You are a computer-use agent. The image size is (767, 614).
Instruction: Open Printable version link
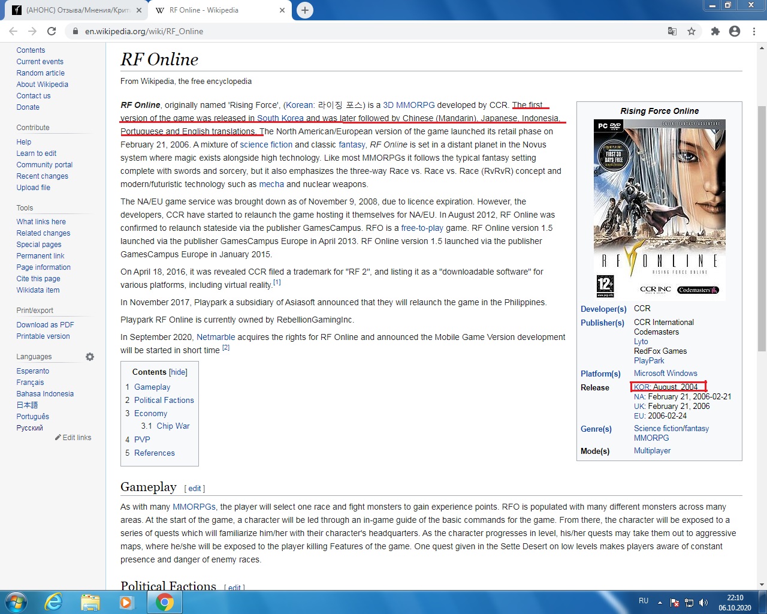(x=43, y=336)
